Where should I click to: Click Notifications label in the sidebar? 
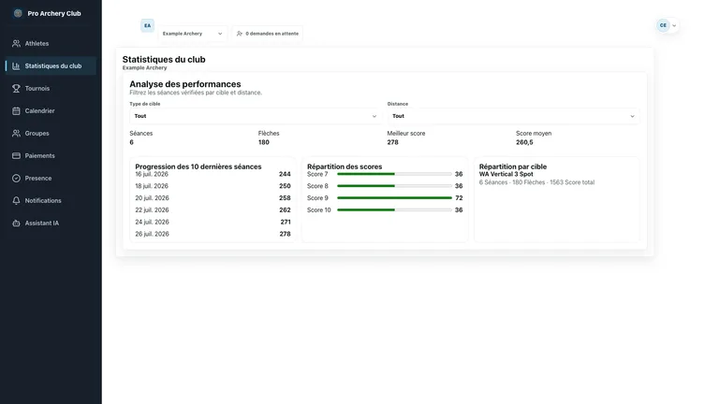pos(43,201)
